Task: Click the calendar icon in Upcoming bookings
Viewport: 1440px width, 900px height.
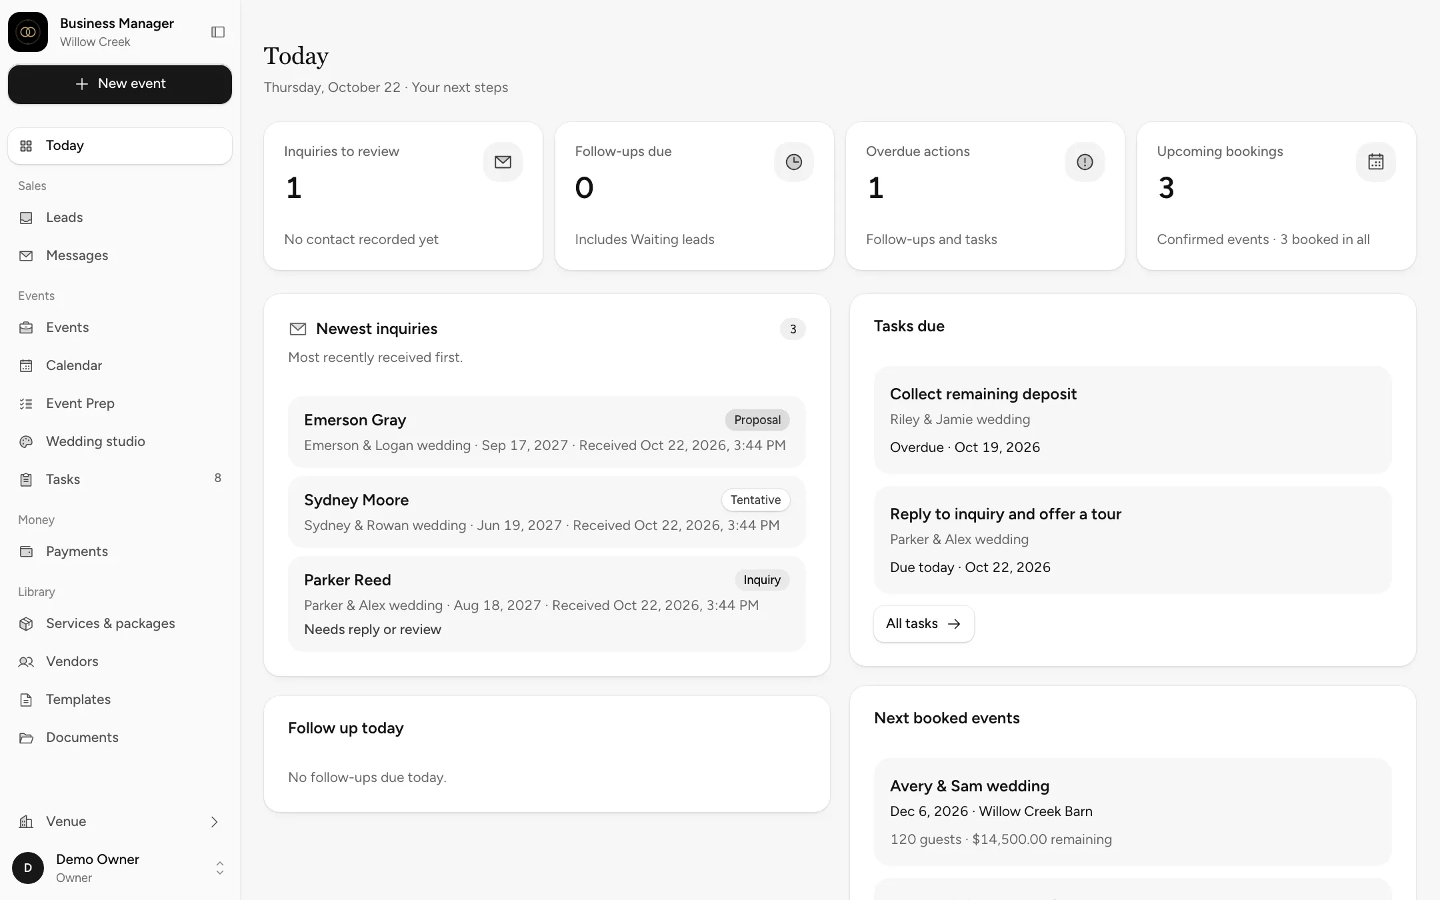Action: pos(1375,162)
